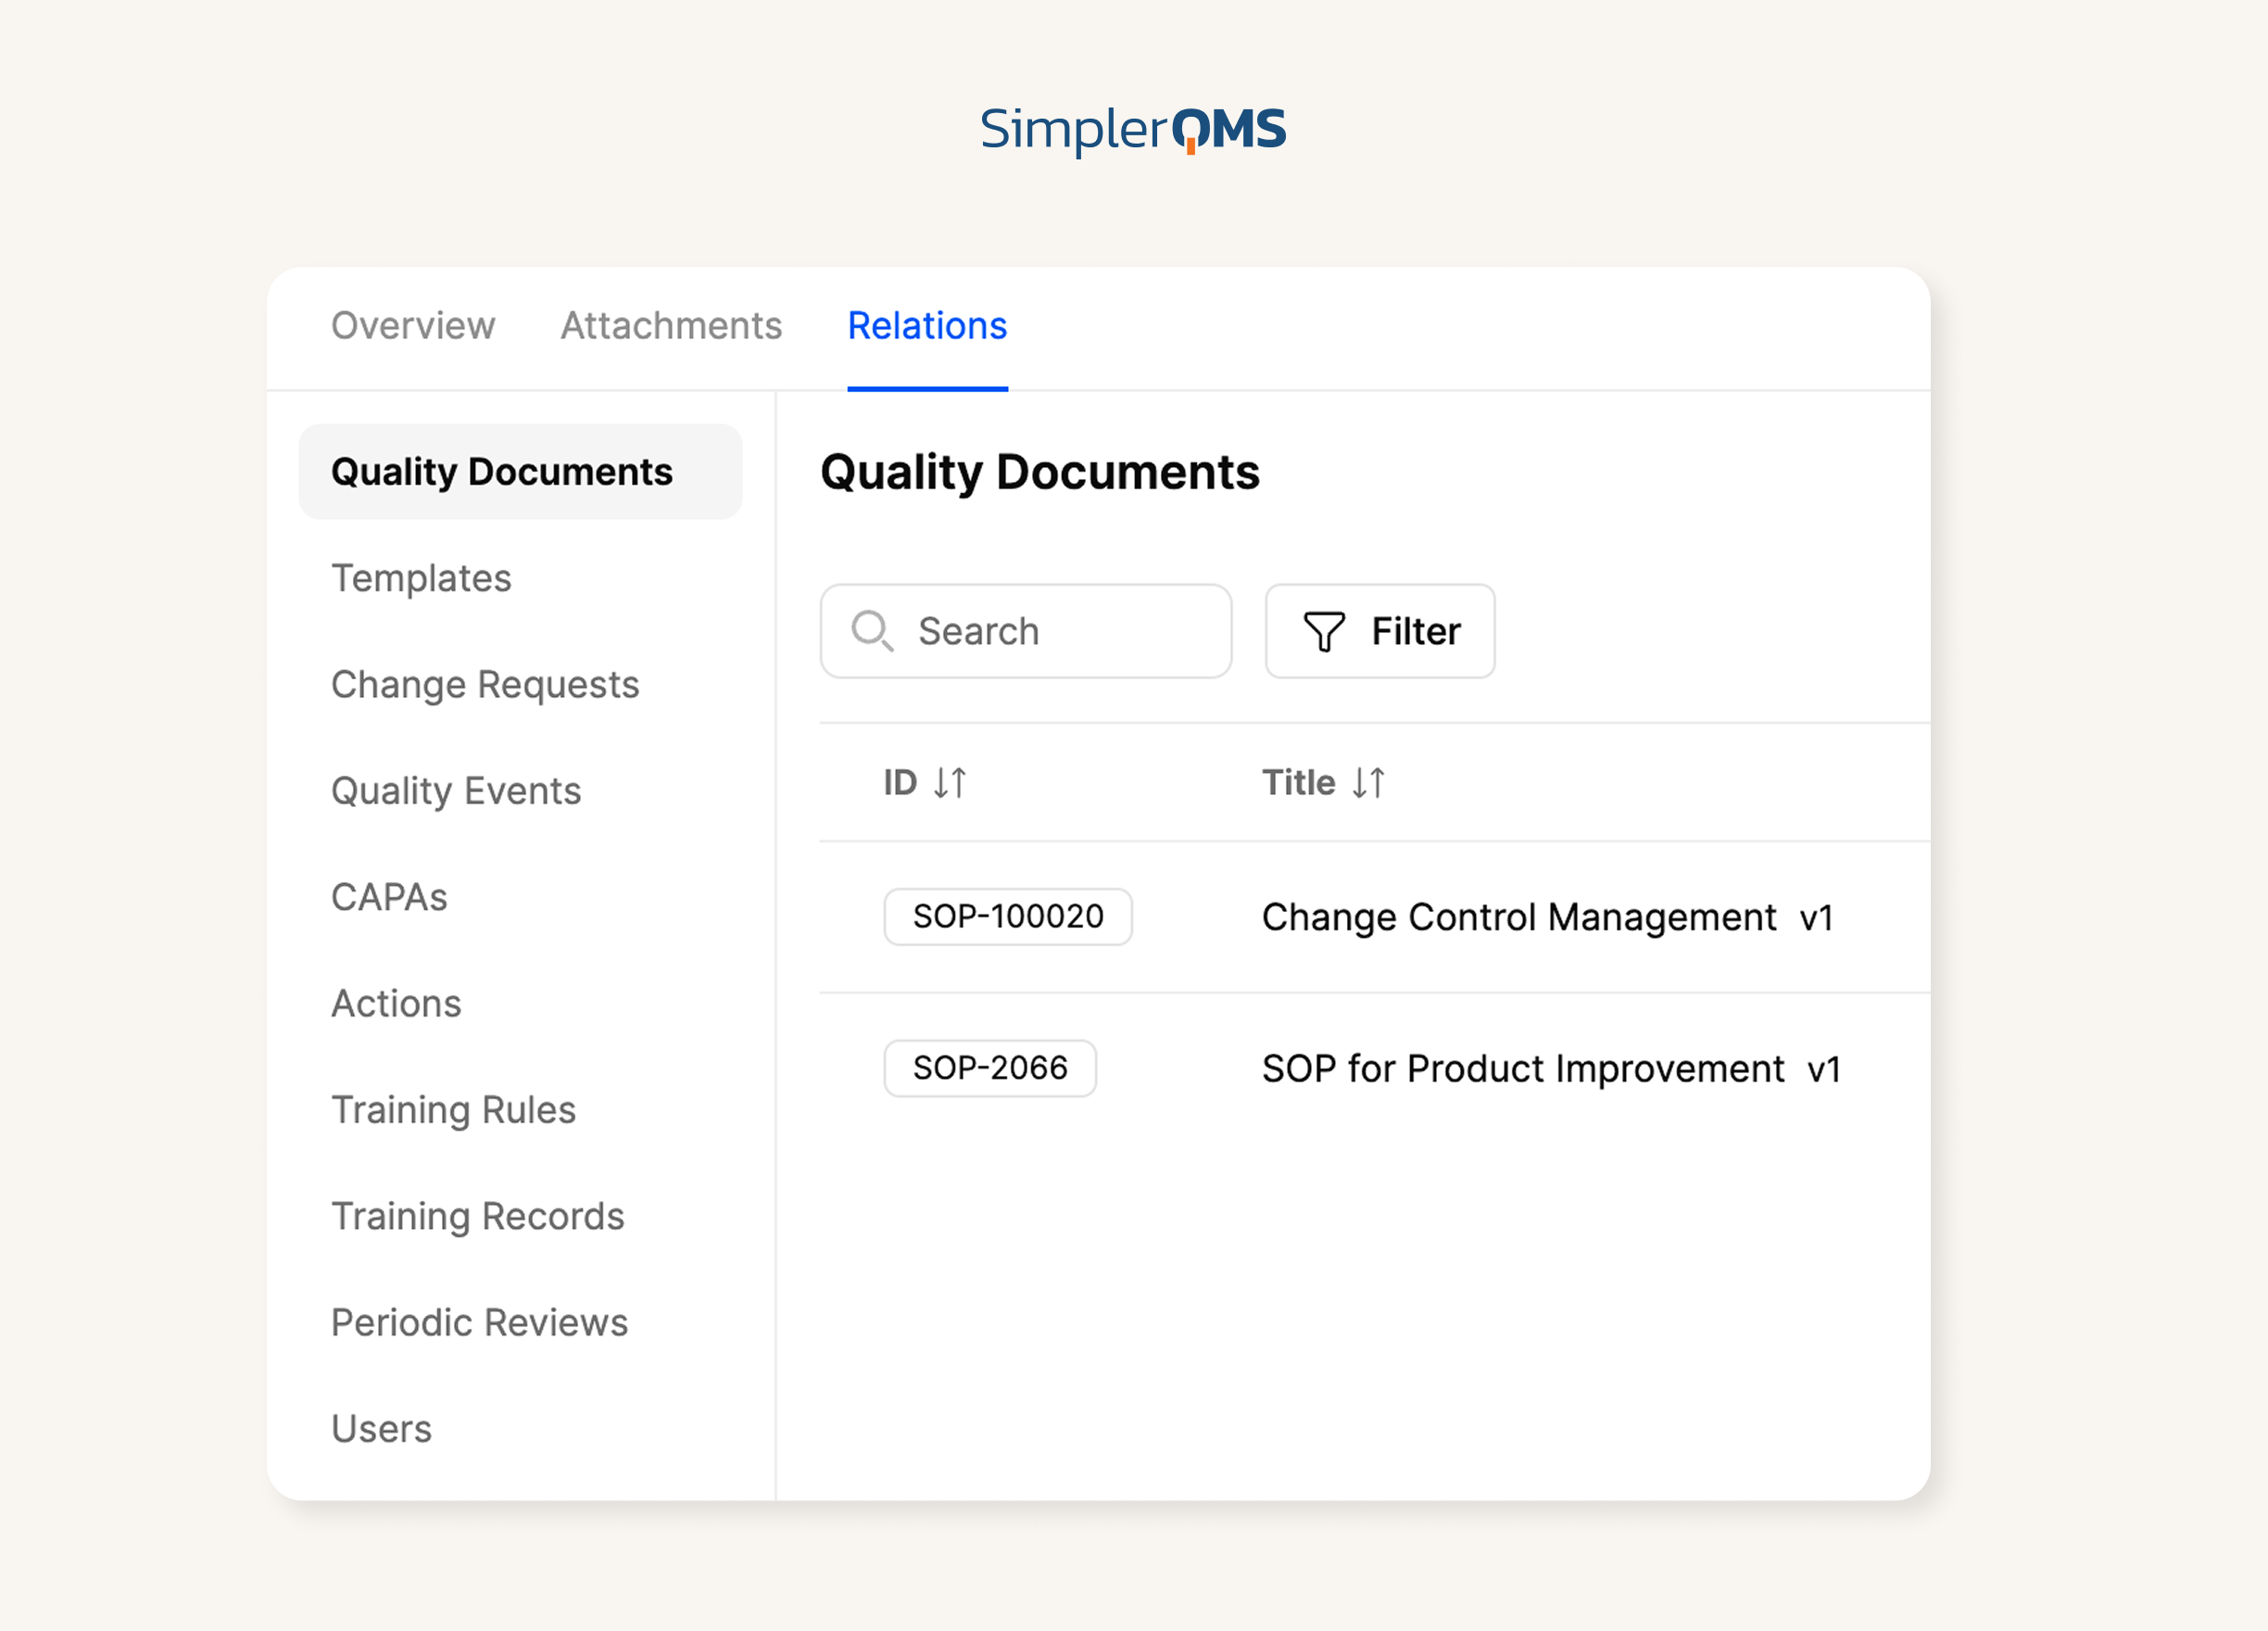Select Users in the sidebar
Screen dimensions: 2268x1631
point(381,1429)
